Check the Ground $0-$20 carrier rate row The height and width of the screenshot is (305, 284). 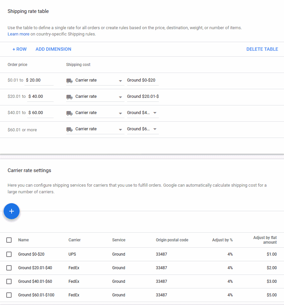[9, 254]
